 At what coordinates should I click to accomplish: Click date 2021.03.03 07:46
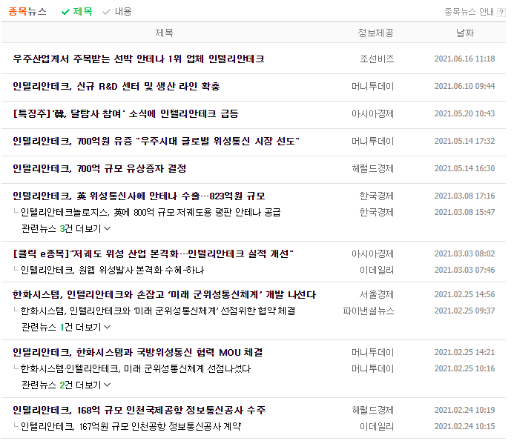point(465,270)
